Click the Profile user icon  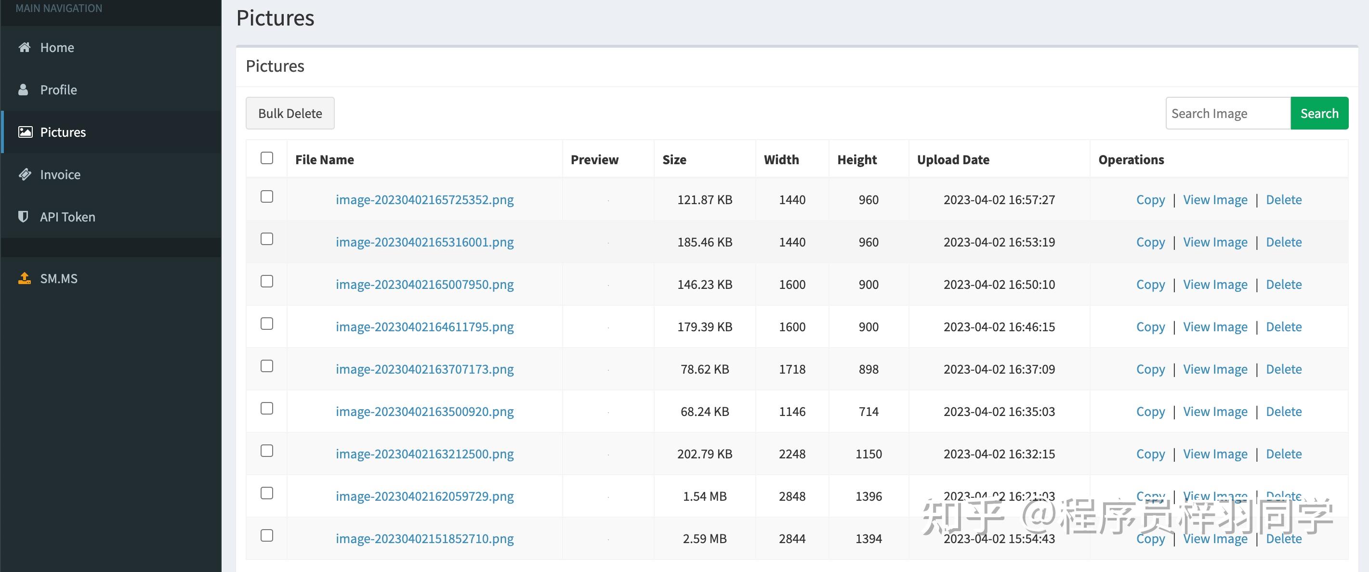click(24, 90)
